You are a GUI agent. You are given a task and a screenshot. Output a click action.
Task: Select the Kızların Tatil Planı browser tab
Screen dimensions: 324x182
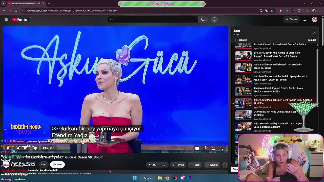click(x=26, y=4)
